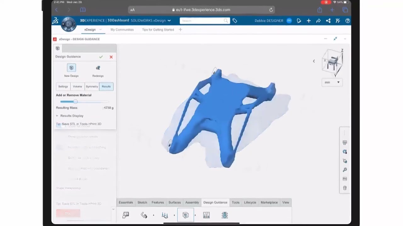
Task: Click the 3DEXPERIENCE search field
Action: [x=205, y=21]
